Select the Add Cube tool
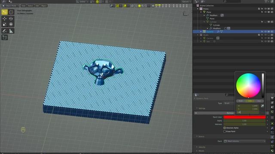275x154 pixels. coord(5,37)
